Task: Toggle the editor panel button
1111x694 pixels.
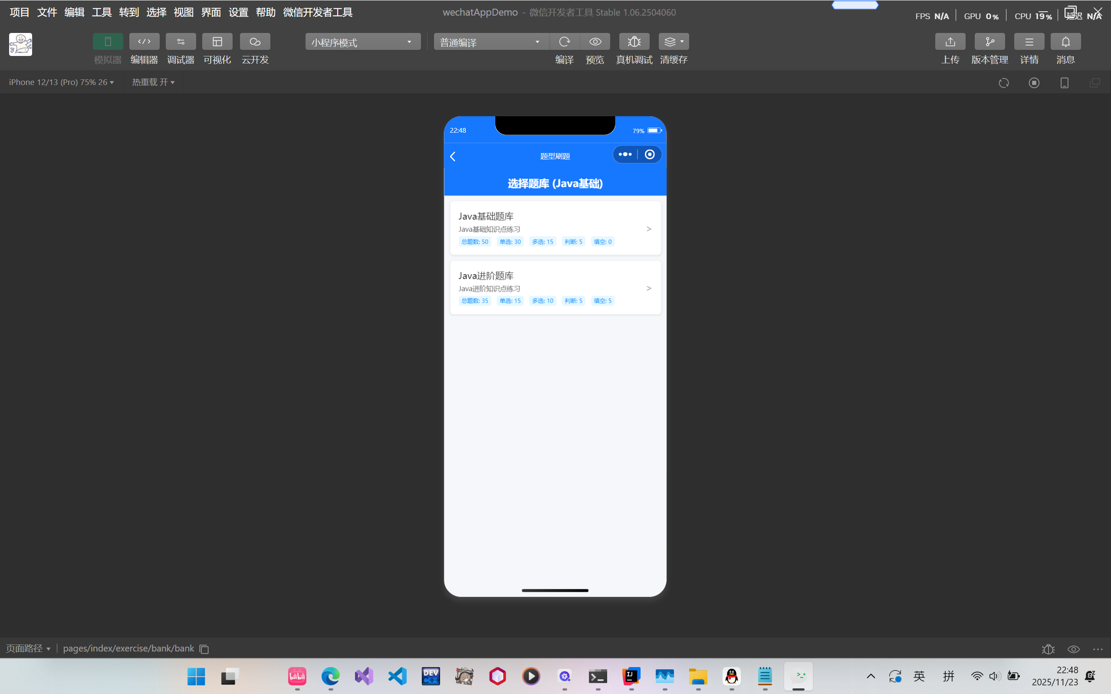Action: pyautogui.click(x=144, y=42)
